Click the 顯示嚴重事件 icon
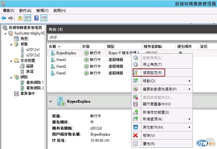 point(136,104)
